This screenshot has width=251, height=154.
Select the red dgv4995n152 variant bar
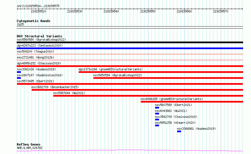pyautogui.click(x=130, y=66)
